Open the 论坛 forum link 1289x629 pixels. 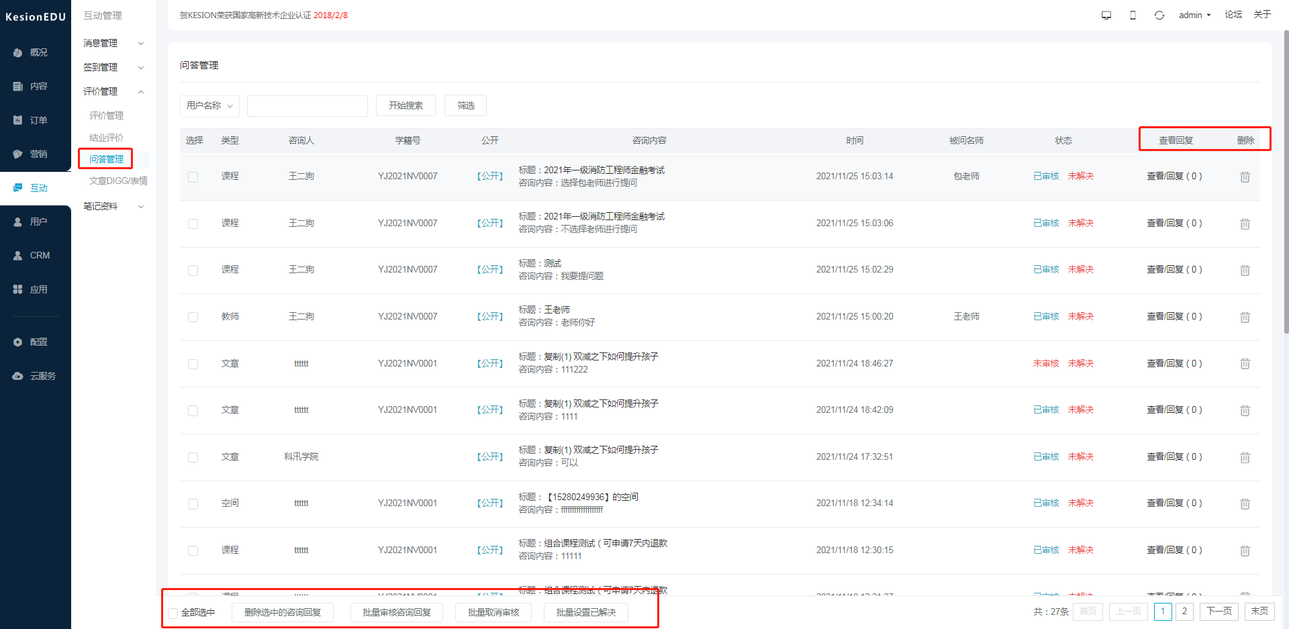click(1233, 15)
